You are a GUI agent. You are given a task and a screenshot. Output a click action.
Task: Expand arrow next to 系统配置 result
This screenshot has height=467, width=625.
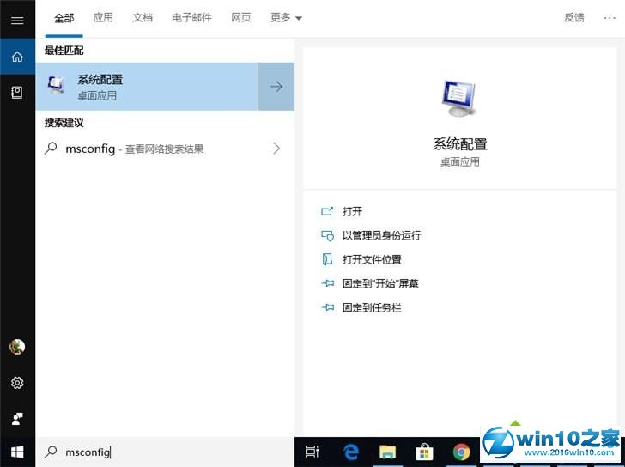[x=276, y=87]
